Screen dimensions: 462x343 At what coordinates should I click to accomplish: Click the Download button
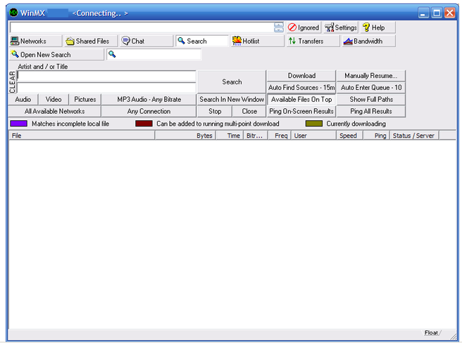click(x=301, y=76)
